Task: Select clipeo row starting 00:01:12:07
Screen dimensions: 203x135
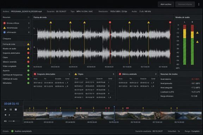Action: [x=94, y=82]
